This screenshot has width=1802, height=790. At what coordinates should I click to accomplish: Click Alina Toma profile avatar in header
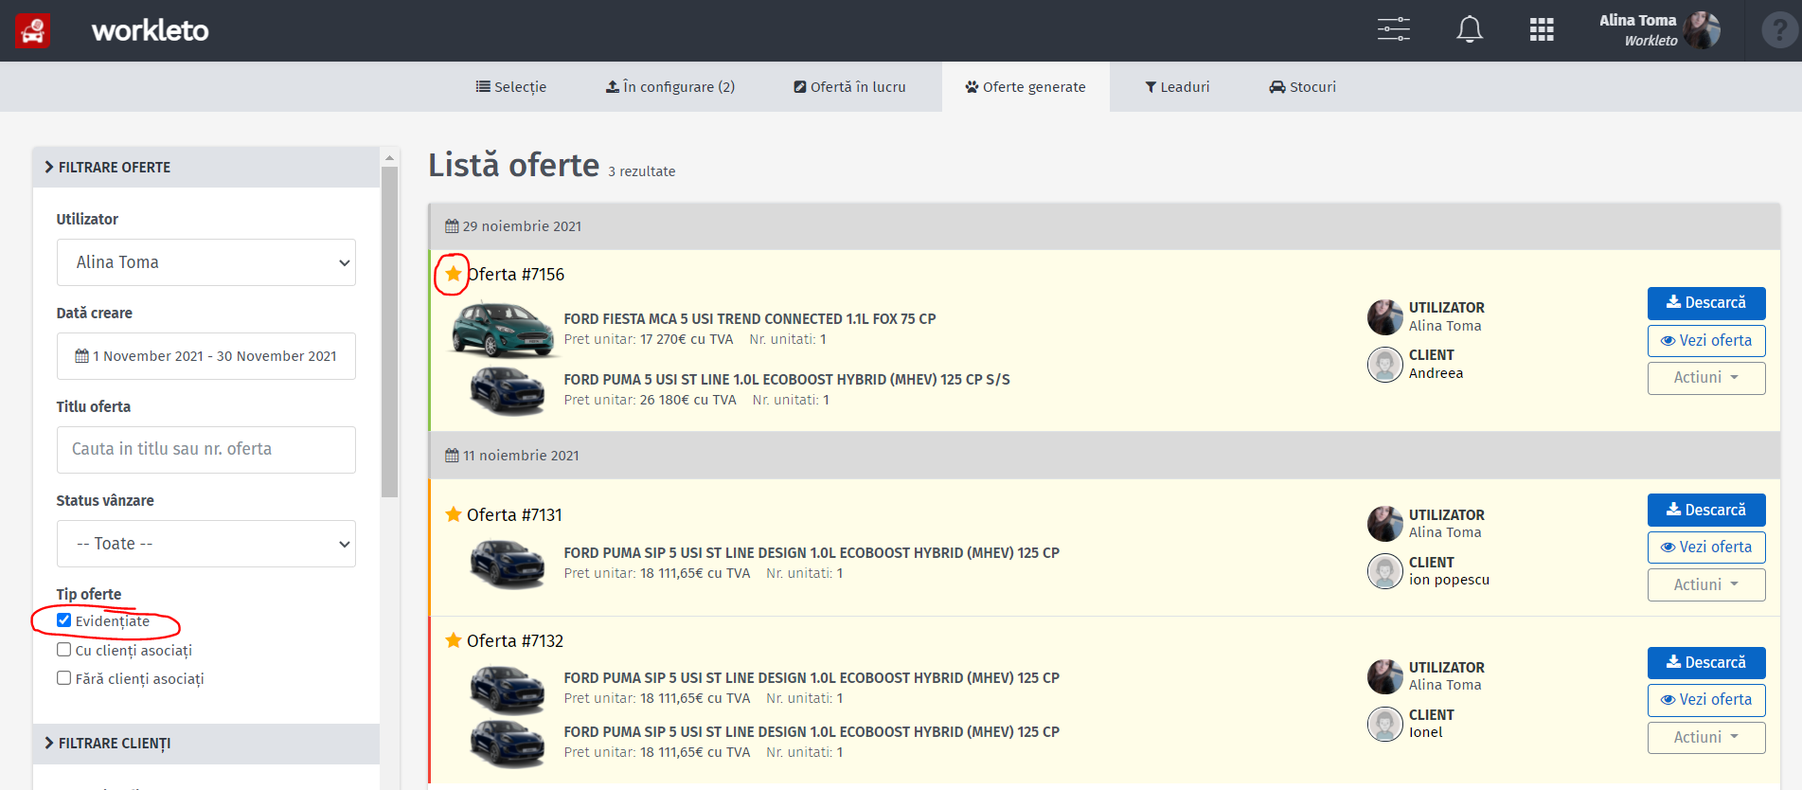[1702, 30]
